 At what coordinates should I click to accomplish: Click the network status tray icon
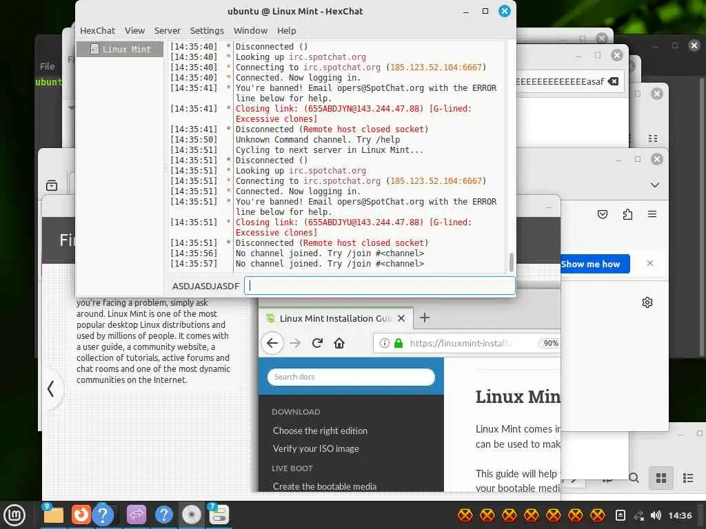click(x=639, y=516)
